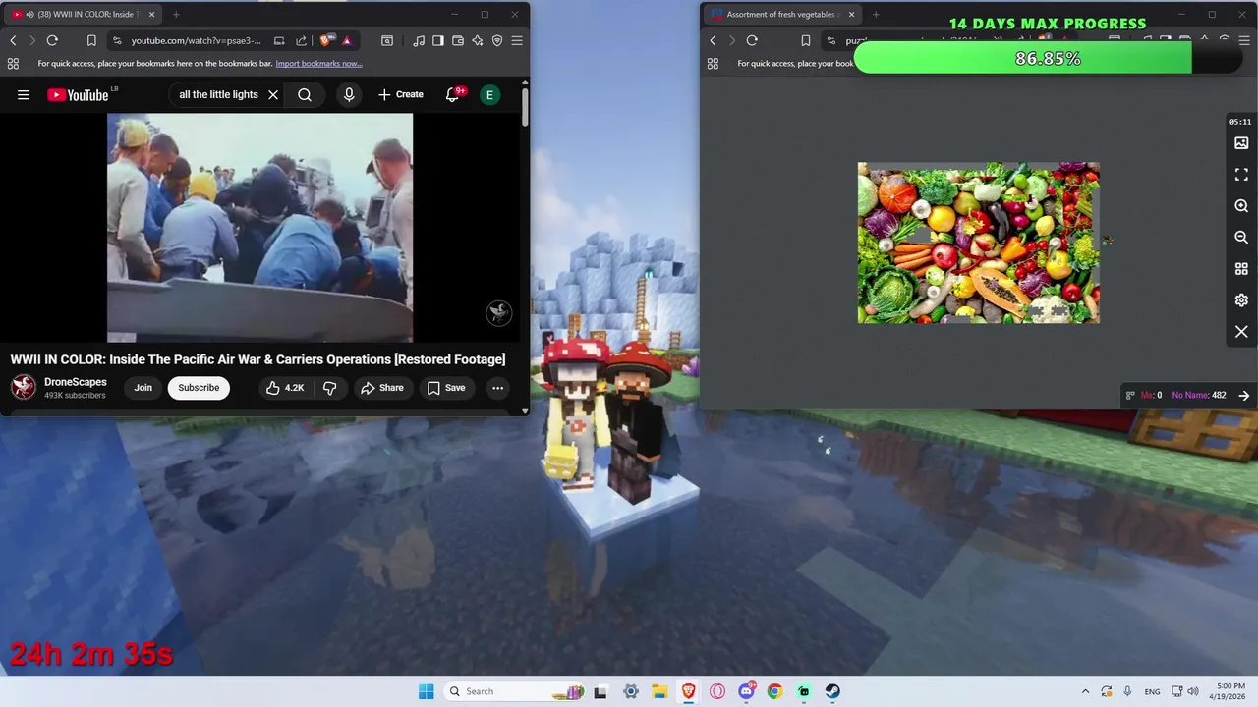Start voice search with the microphone icon
The width and height of the screenshot is (1258, 707).
click(349, 95)
